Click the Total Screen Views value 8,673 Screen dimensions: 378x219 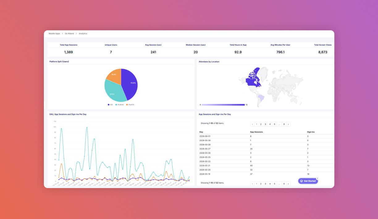pos(323,52)
